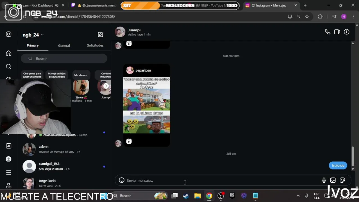Viewport: 359px width, 202px height.
Task: Open Chrome profile N avatar
Action: click(x=344, y=17)
